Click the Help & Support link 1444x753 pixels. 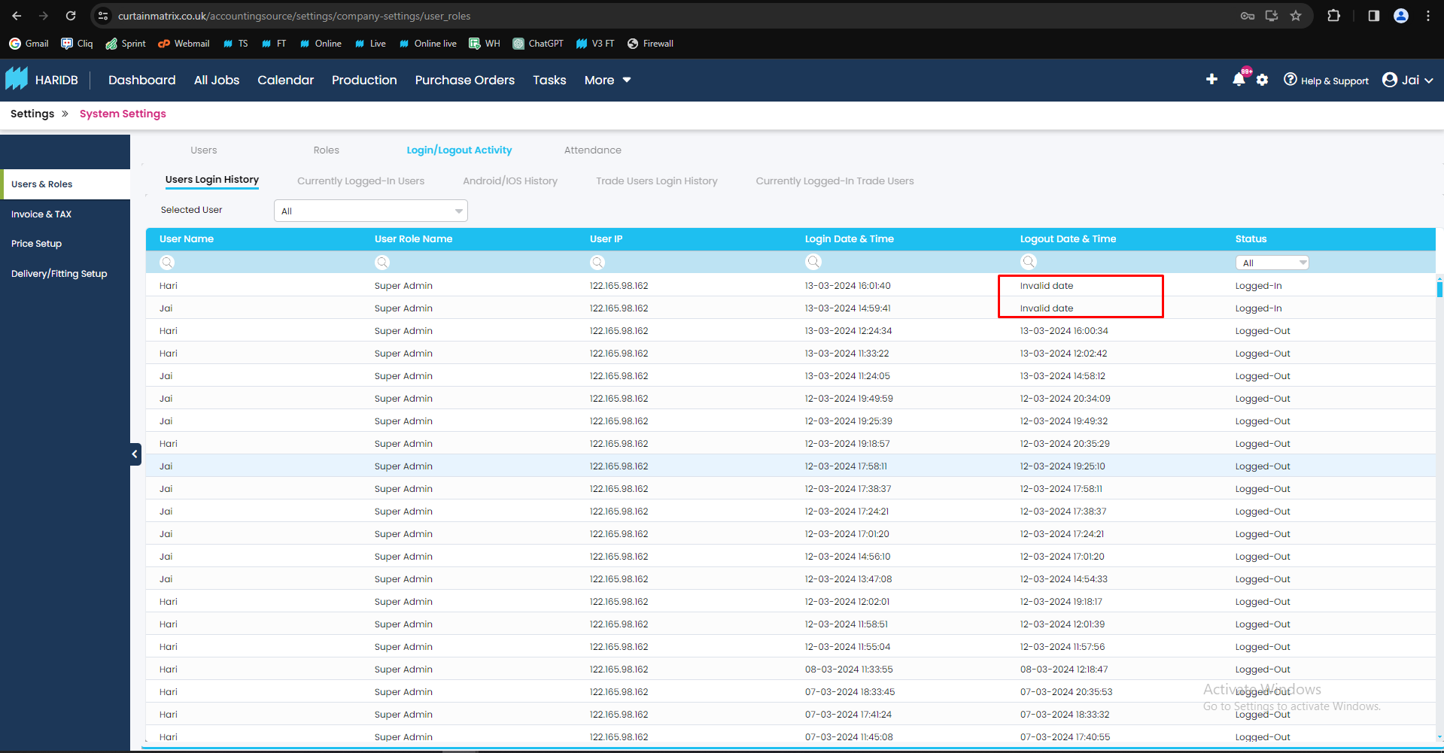pyautogui.click(x=1326, y=80)
